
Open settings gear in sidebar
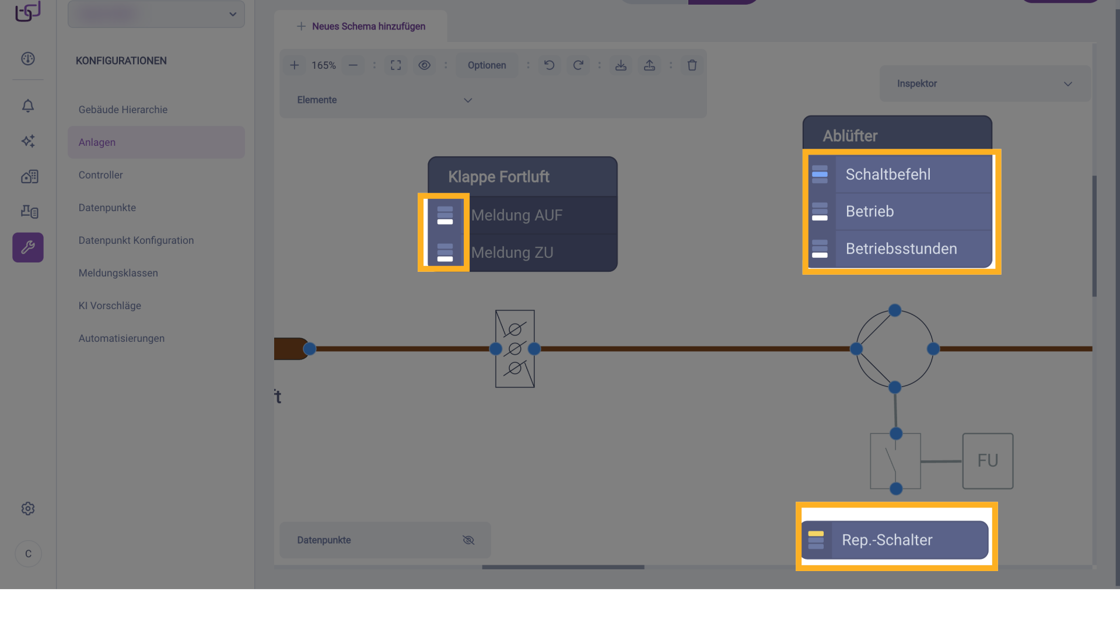[x=28, y=509]
